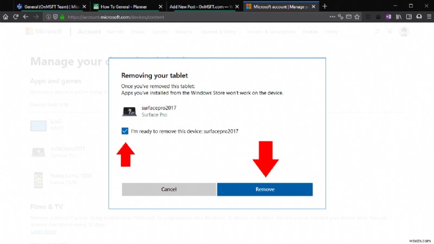434x244 pixels.
Task: Reload the current page
Action: click(16, 17)
